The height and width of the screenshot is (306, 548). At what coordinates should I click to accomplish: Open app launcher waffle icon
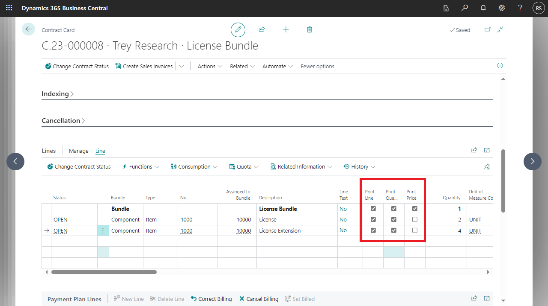(x=9, y=8)
